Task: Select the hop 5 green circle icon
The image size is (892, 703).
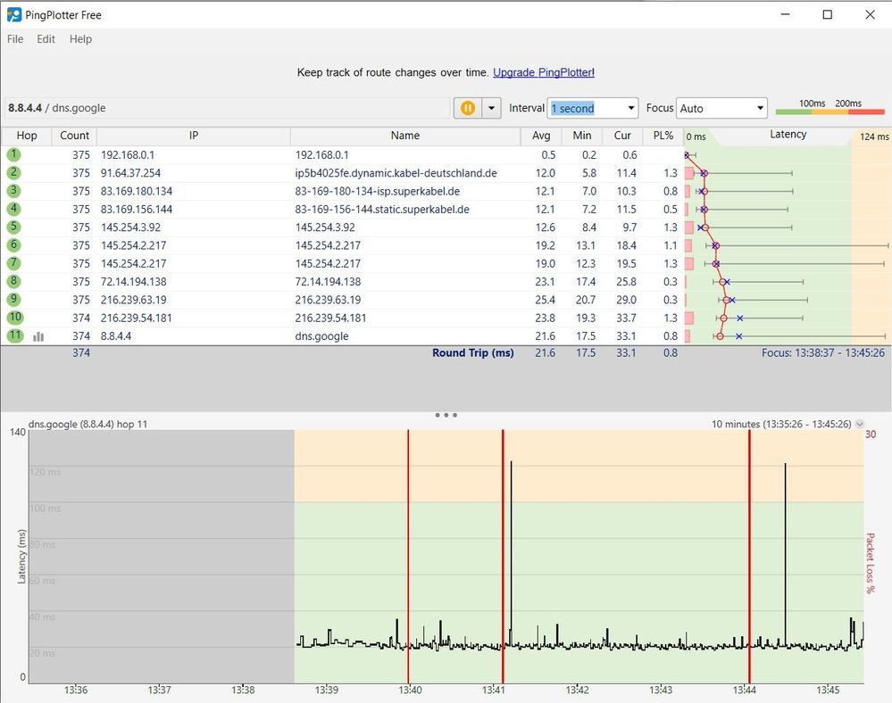Action: click(14, 227)
